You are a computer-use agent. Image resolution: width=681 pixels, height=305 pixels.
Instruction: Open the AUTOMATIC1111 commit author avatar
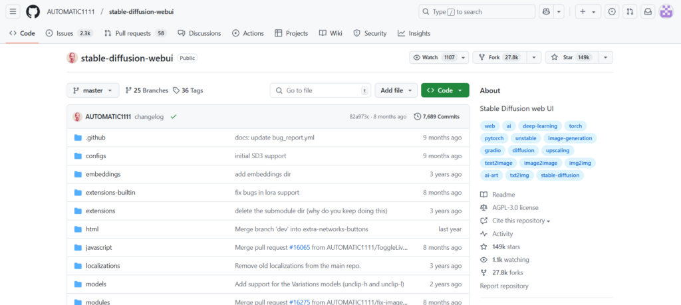[x=78, y=117]
